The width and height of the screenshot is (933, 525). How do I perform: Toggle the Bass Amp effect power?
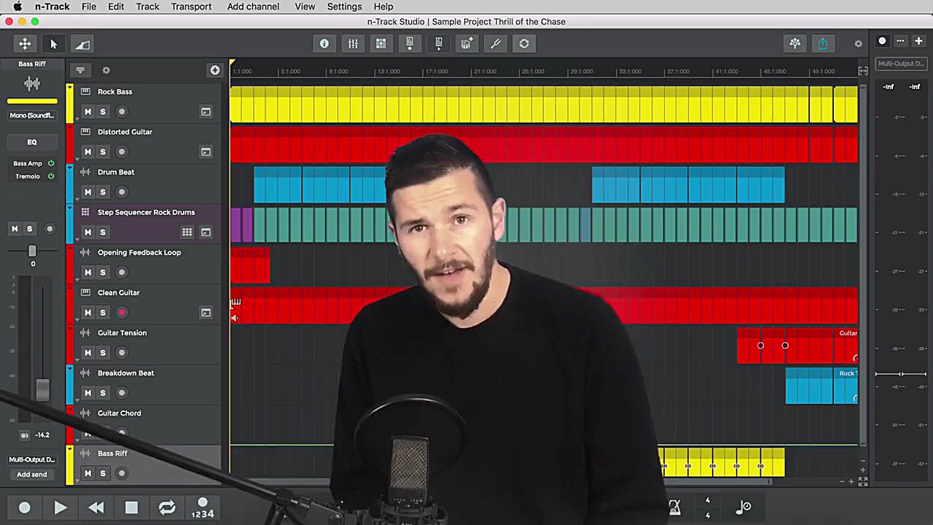[x=51, y=163]
